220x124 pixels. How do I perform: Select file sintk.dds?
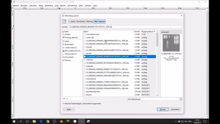pyautogui.click(x=89, y=60)
